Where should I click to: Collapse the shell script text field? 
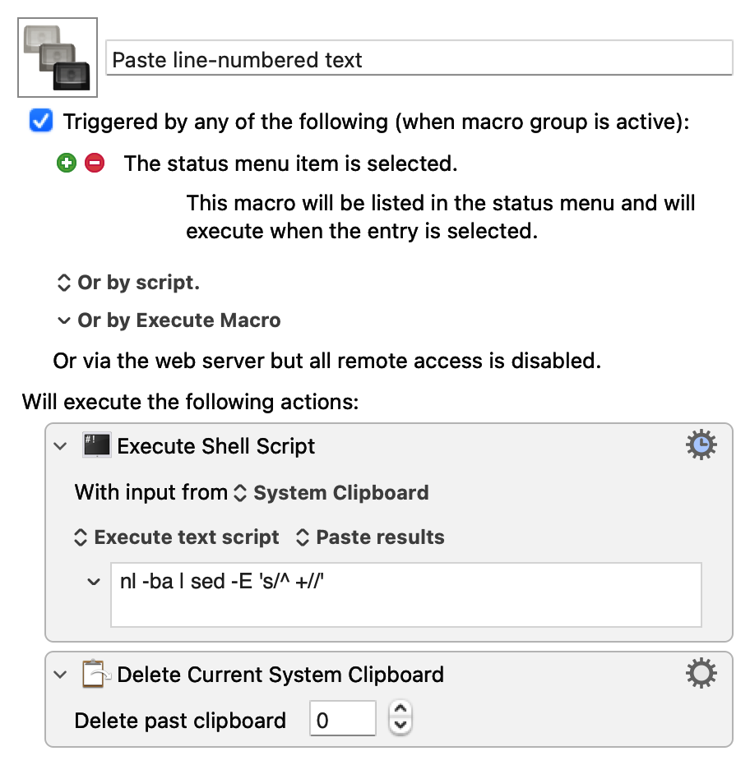point(93,582)
